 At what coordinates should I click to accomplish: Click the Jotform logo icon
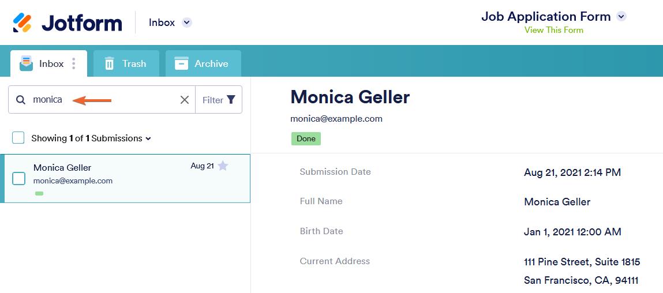23,22
